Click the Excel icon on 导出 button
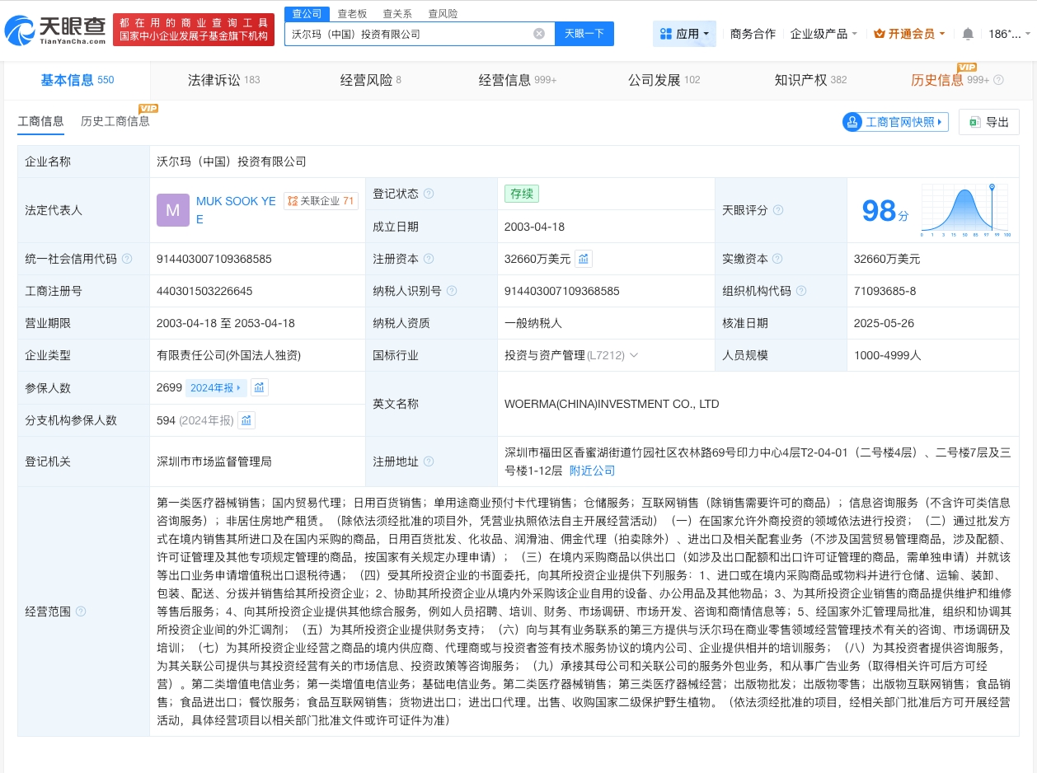 [x=974, y=122]
